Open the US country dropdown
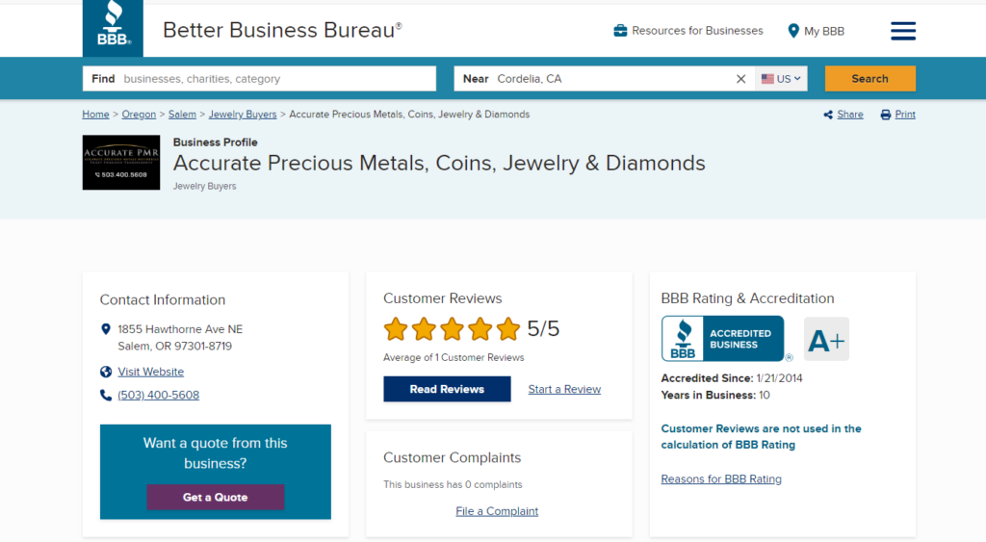 tap(781, 79)
